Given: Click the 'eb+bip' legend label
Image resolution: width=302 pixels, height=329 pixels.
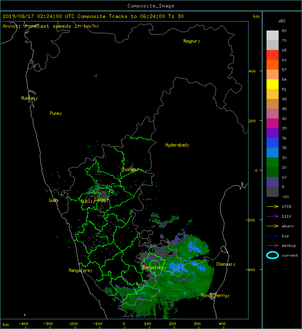Looking at the screenshot, I should [289, 245].
